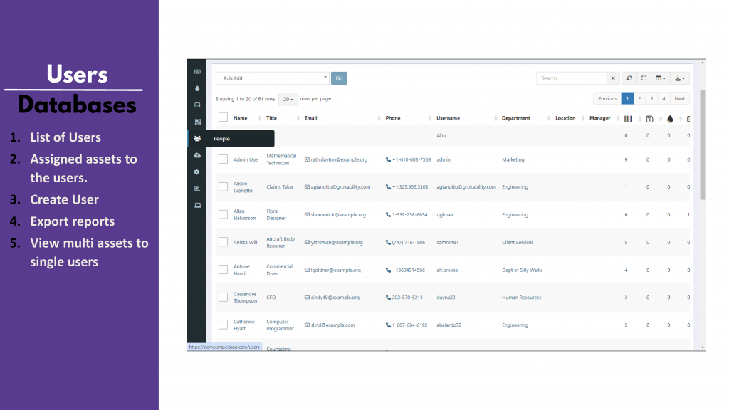Click the Next pagination button
The image size is (729, 410).
click(679, 98)
